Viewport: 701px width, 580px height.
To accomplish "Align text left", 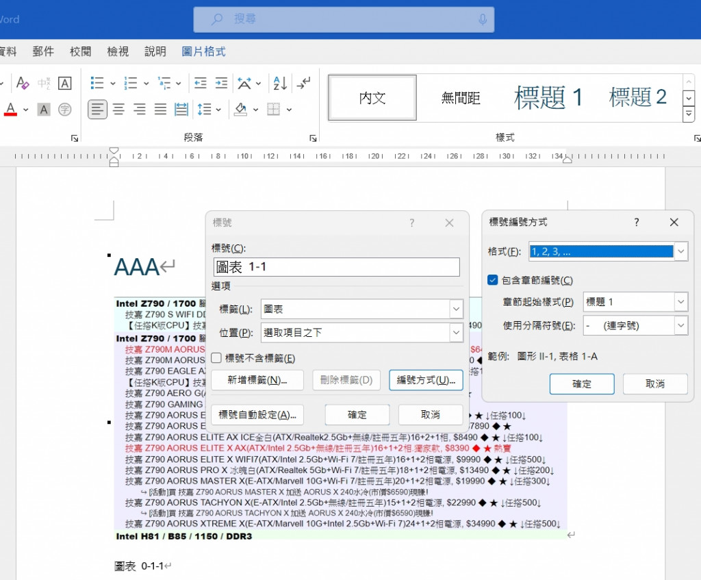I will (x=97, y=109).
